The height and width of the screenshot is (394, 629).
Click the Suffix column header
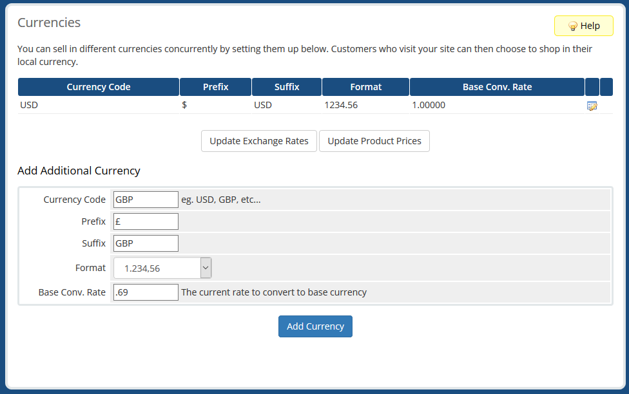tap(287, 87)
